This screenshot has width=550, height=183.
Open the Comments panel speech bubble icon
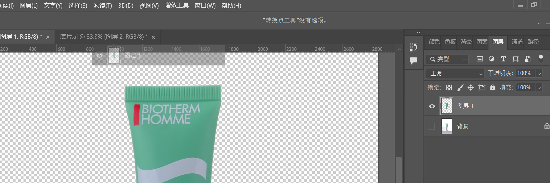pyautogui.click(x=413, y=61)
